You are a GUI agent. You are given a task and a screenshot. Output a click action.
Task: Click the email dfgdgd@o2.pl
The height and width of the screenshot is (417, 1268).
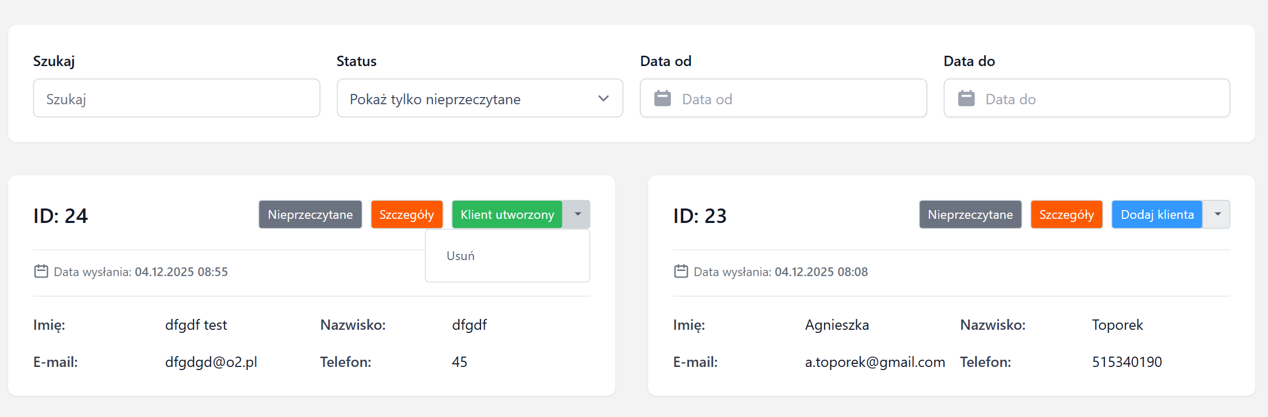[x=211, y=362]
